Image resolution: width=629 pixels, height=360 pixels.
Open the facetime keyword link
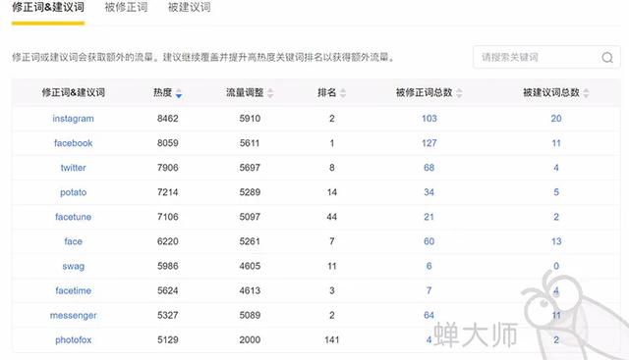[73, 290]
